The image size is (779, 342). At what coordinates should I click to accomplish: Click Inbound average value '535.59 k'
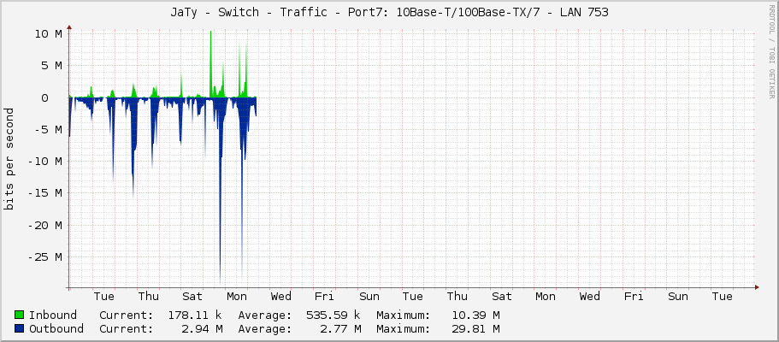point(333,315)
